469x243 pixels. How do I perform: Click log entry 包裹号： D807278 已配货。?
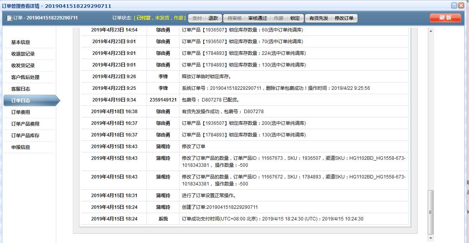click(211, 100)
